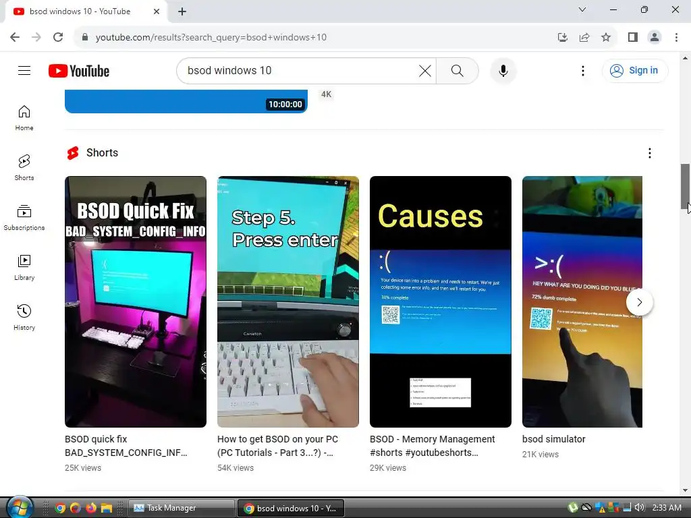Click '29K views' text

[388, 468]
